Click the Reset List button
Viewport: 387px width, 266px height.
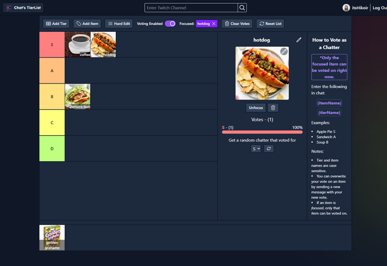point(270,23)
